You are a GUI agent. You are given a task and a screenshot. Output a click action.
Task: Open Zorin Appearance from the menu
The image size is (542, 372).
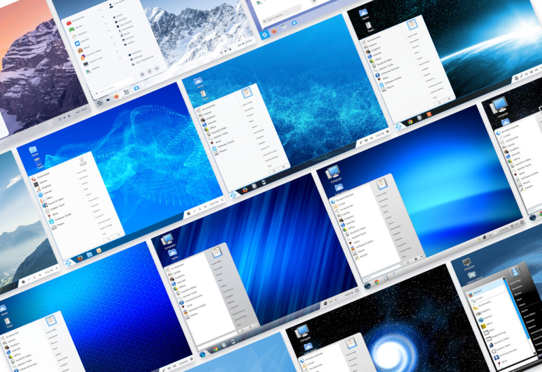(x=142, y=61)
